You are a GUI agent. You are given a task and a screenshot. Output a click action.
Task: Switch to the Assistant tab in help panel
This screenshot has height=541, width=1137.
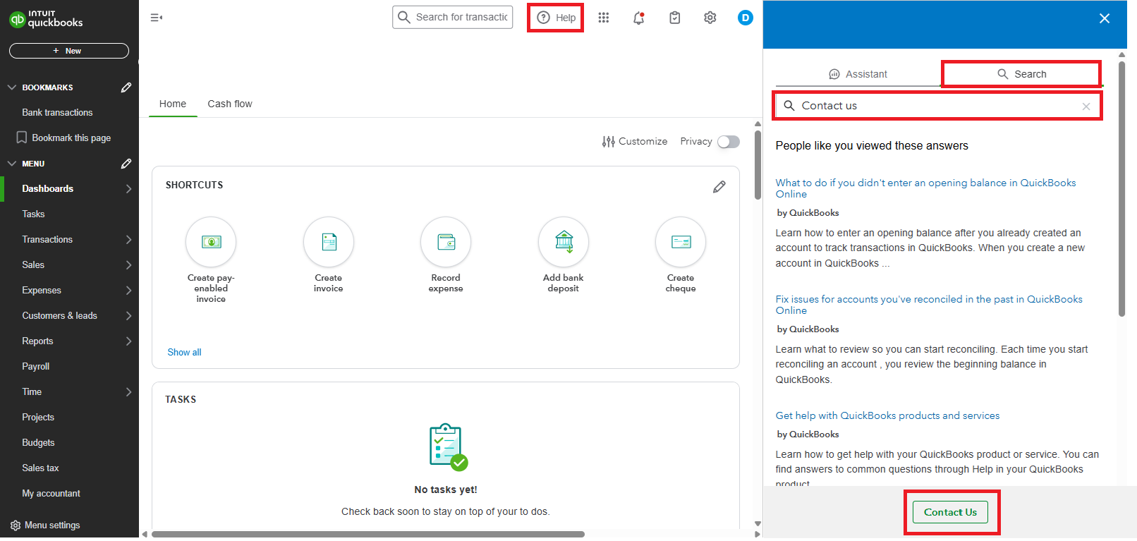[858, 74]
